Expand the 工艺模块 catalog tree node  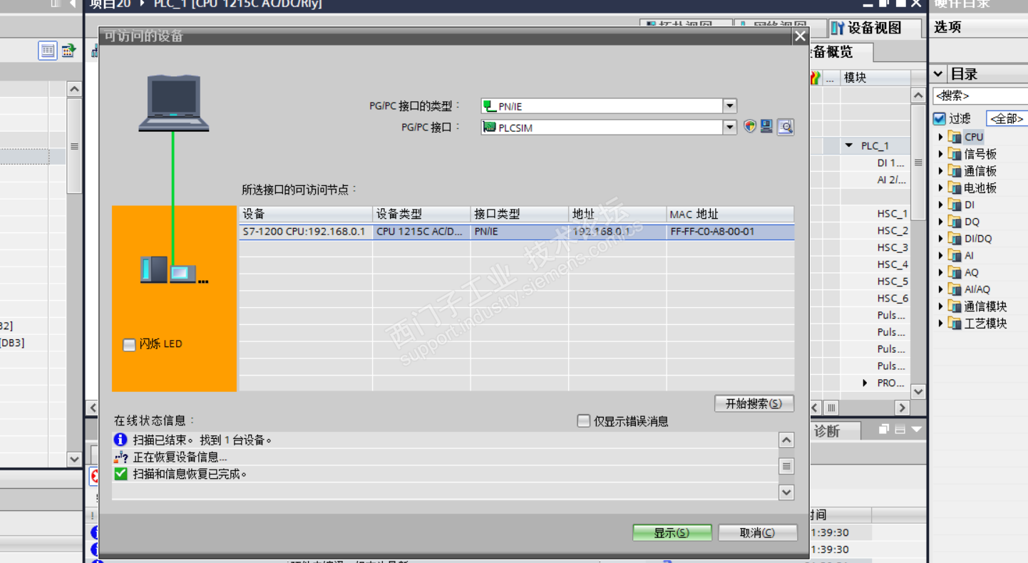940,324
